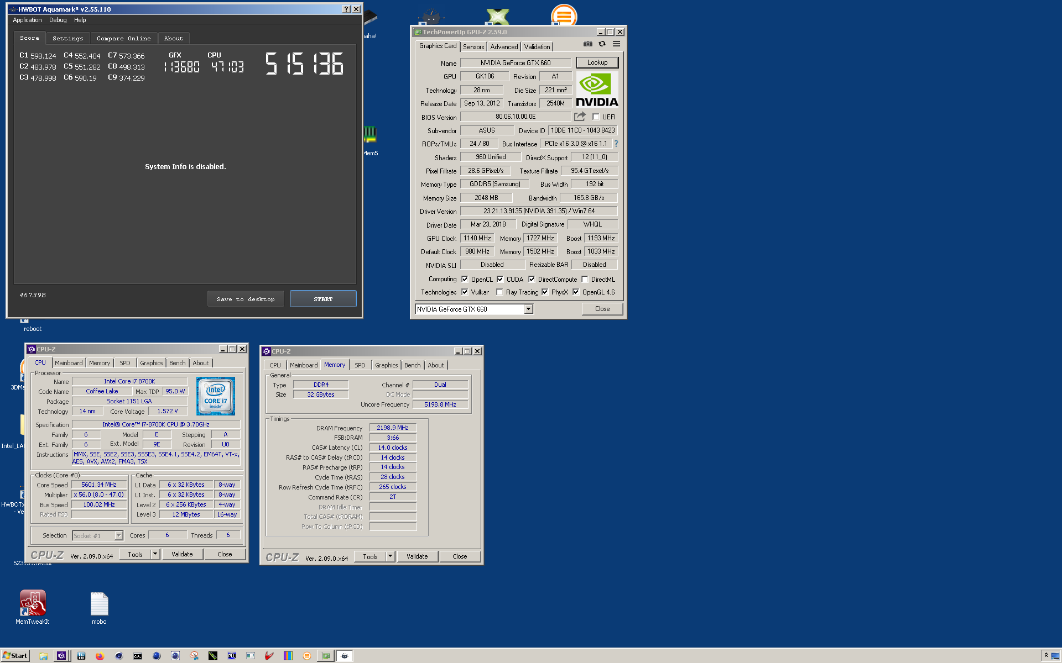Take screenshot with GPU-Z camera icon

click(x=588, y=44)
